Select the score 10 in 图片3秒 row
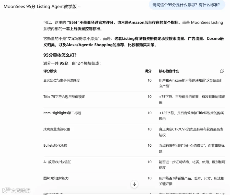 point(149,178)
